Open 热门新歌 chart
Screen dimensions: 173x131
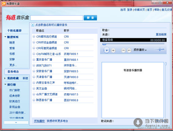click(15, 90)
